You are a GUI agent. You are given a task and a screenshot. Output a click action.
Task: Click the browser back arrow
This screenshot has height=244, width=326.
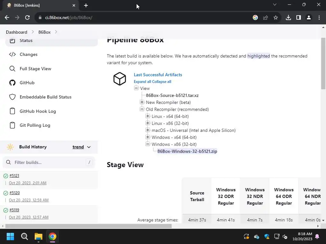(7, 18)
